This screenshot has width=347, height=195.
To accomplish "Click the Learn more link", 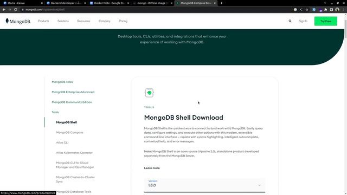I will click(152, 168).
